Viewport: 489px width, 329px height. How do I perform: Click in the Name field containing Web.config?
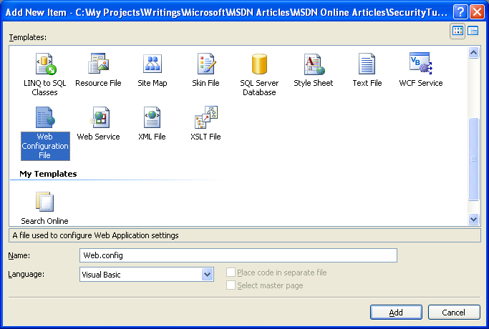238,255
